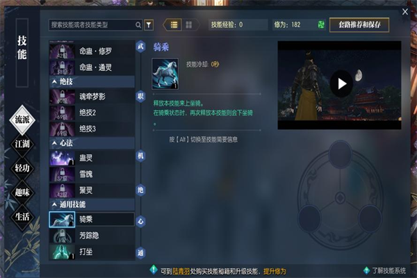Select the 蛊灵 skill icon
Screen dimensions: 417x278
[63, 158]
